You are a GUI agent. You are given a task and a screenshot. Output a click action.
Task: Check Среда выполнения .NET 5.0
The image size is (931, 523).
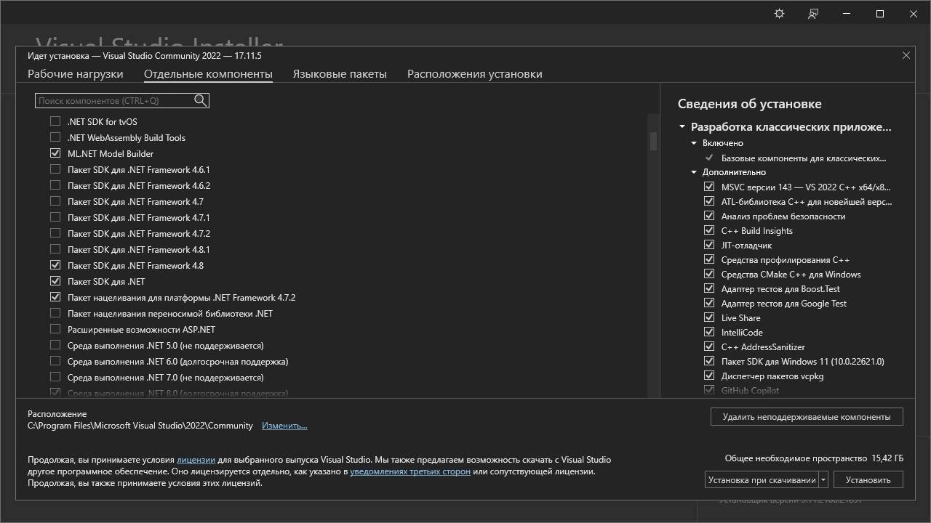click(55, 345)
